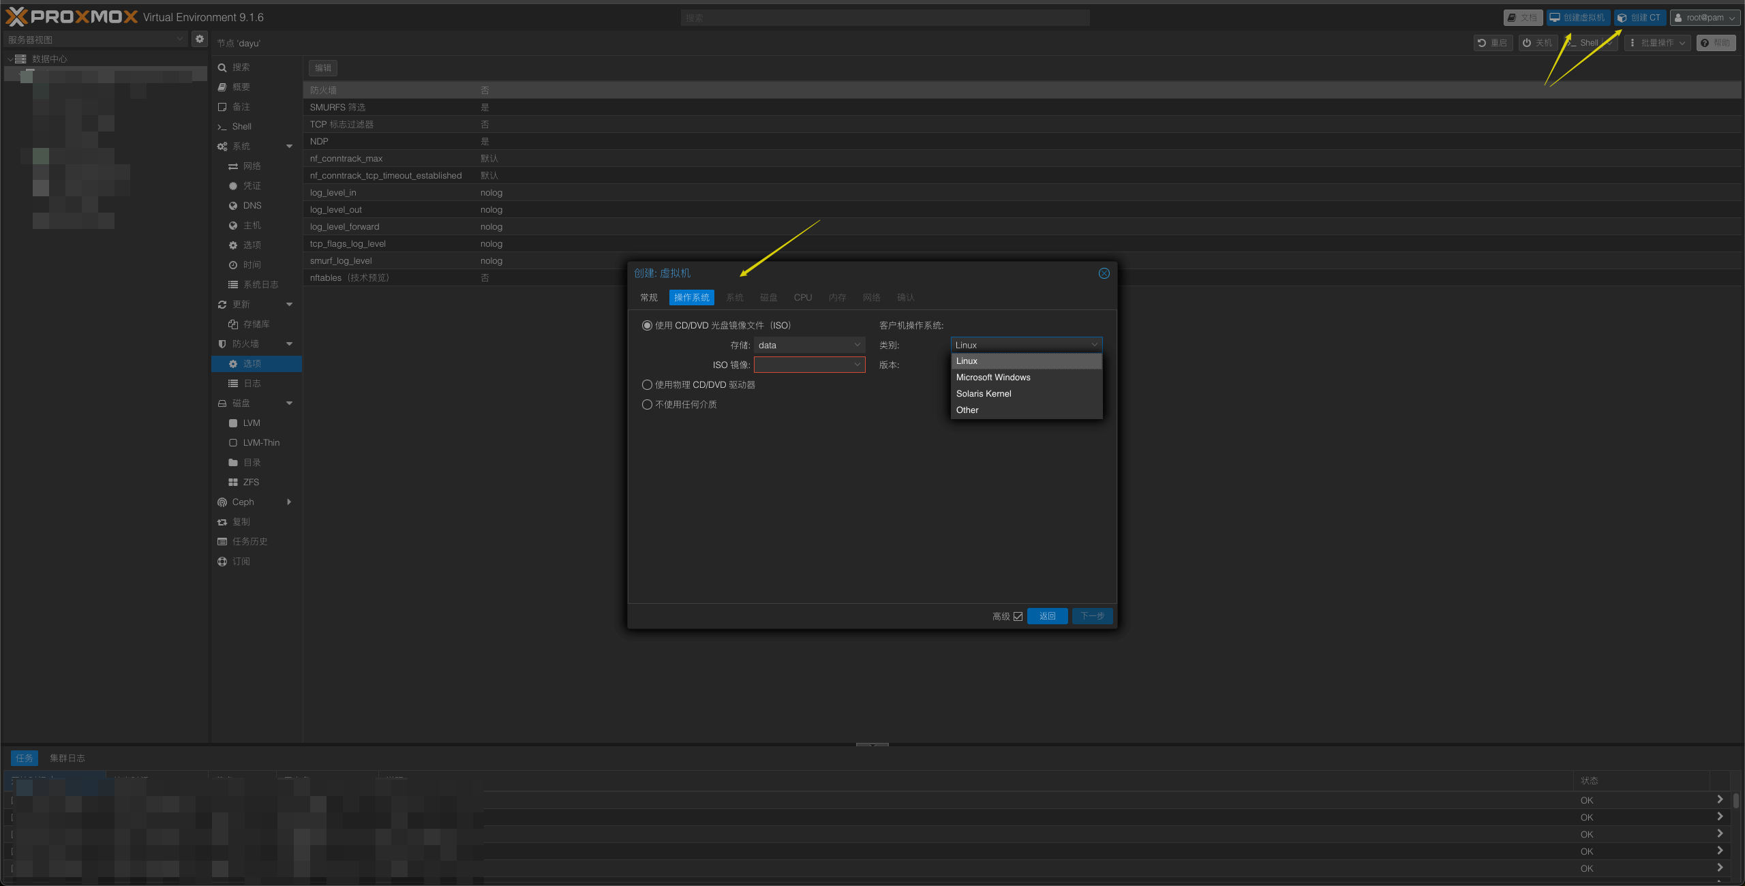Open the node Shell terminal entry
The image size is (1745, 886).
[241, 127]
